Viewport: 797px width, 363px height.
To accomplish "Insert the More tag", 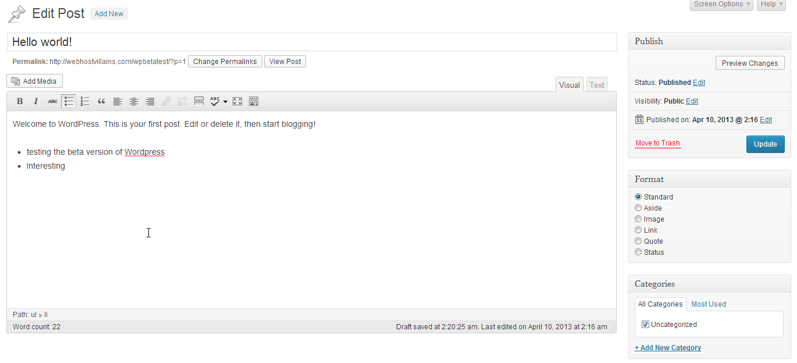I will pyautogui.click(x=199, y=101).
